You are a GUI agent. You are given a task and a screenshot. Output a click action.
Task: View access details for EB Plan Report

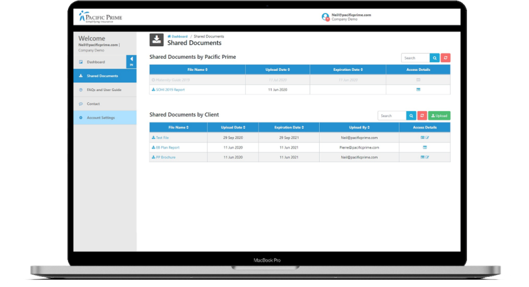(x=424, y=147)
